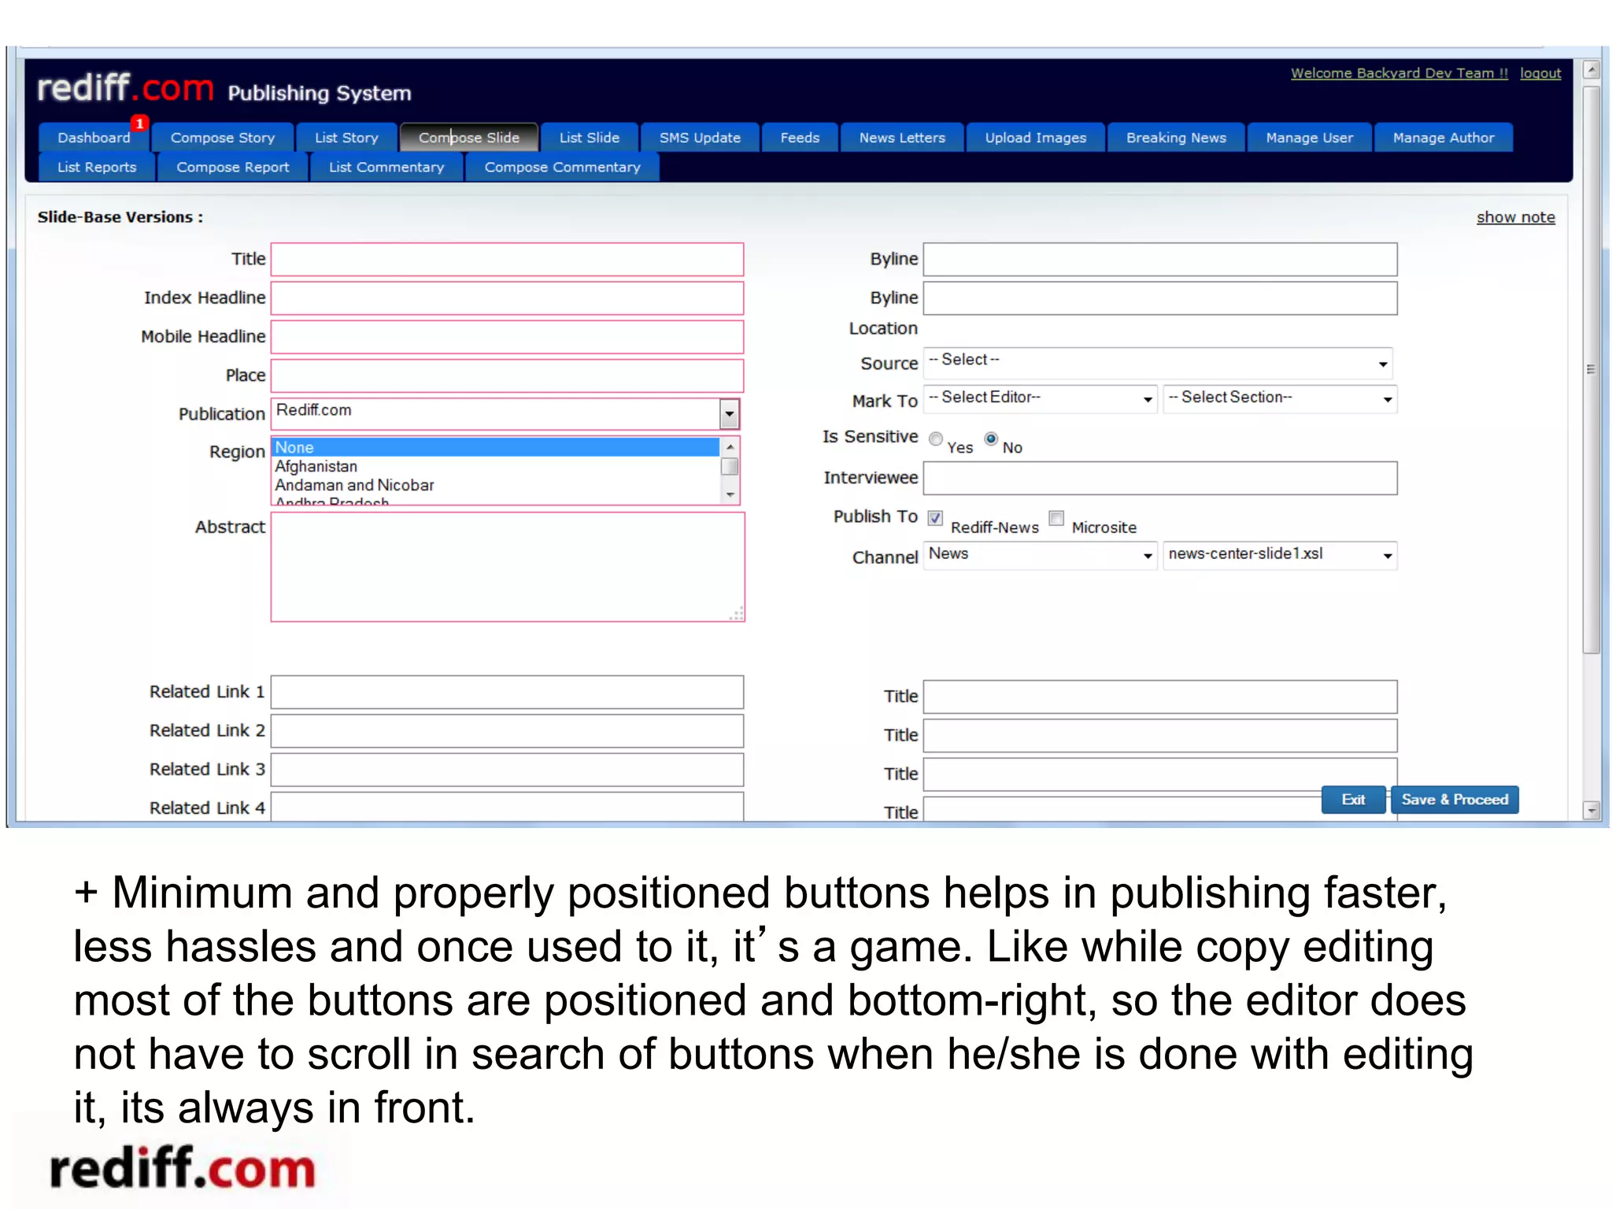Enable the Microsite publish checkbox
Image resolution: width=1612 pixels, height=1209 pixels.
[1057, 518]
